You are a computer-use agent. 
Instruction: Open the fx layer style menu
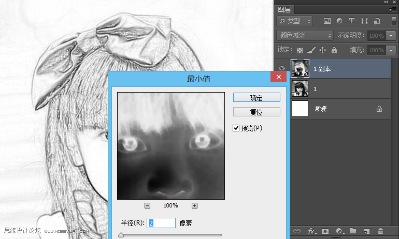pyautogui.click(x=312, y=231)
